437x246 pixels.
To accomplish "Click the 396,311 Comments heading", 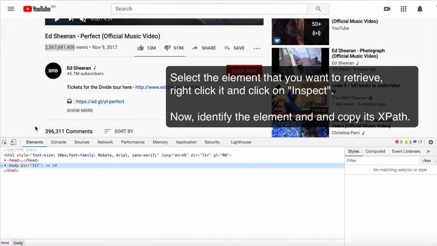I will pyautogui.click(x=69, y=131).
